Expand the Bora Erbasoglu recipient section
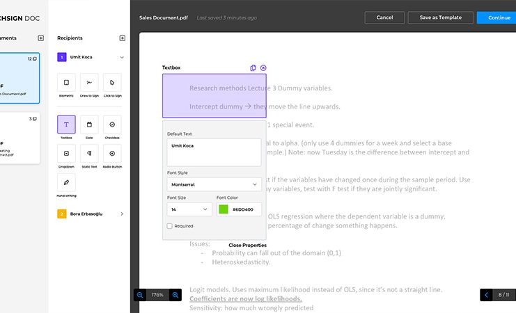Screen dimensions: 516x313 click(x=122, y=214)
